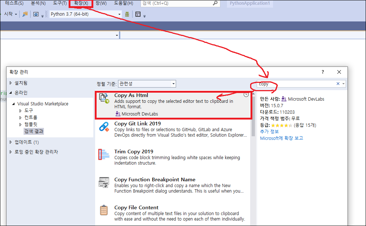Select 검색 결과 in the tree
This screenshot has height=226, width=366.
point(34,131)
